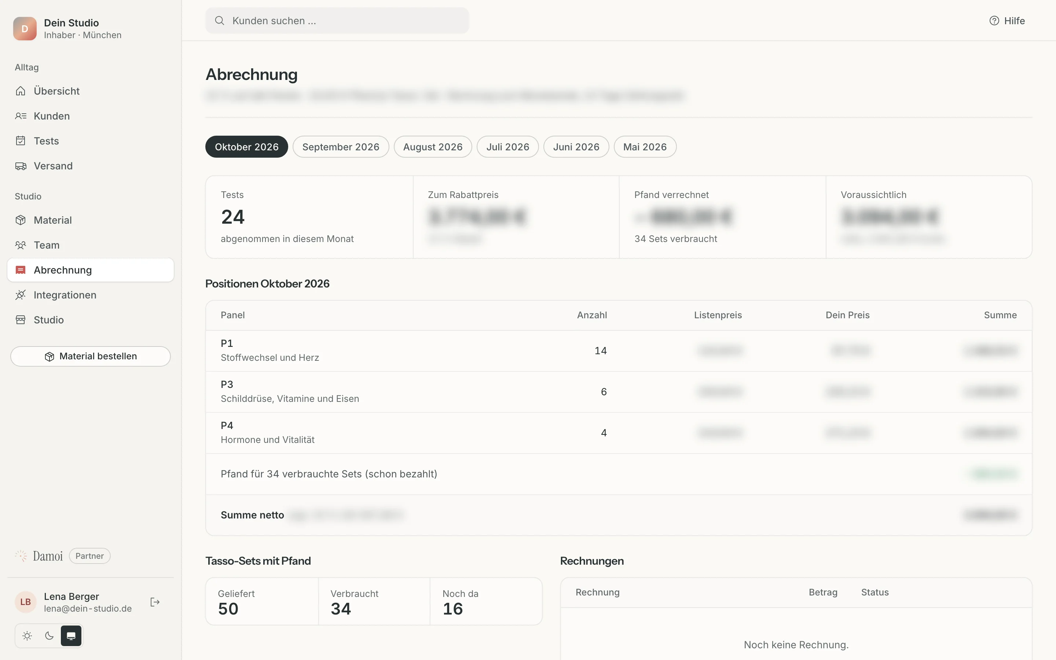Click the Noch keine Rechnung text

coord(796,645)
